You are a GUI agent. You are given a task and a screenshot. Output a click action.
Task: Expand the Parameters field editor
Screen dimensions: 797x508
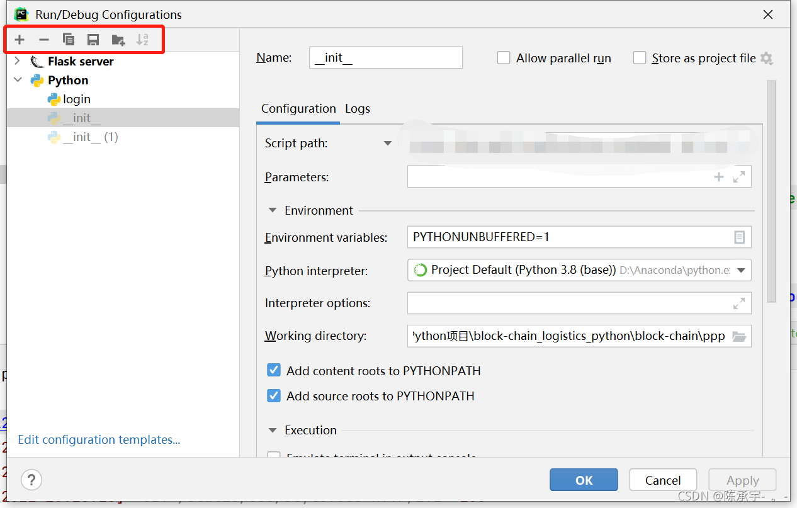(x=739, y=178)
